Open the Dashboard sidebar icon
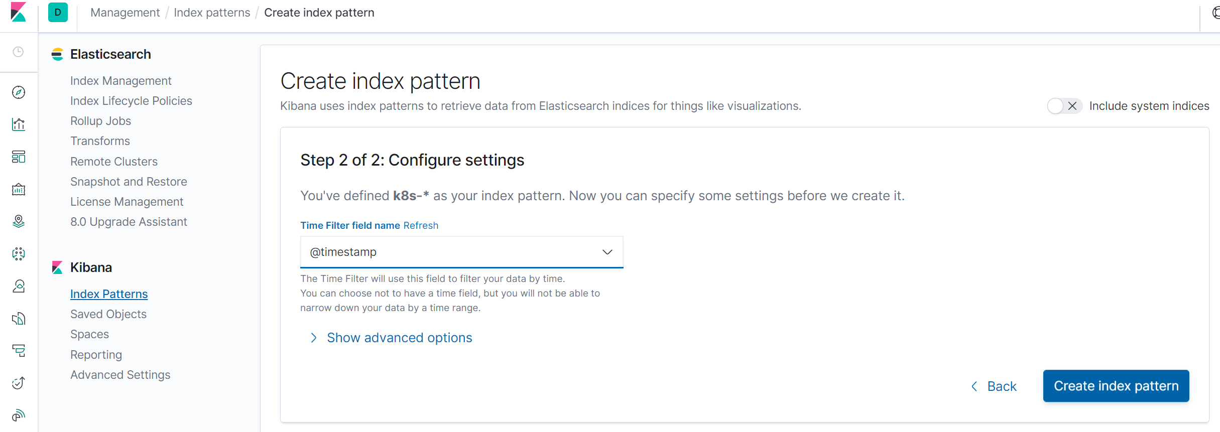 [x=19, y=157]
